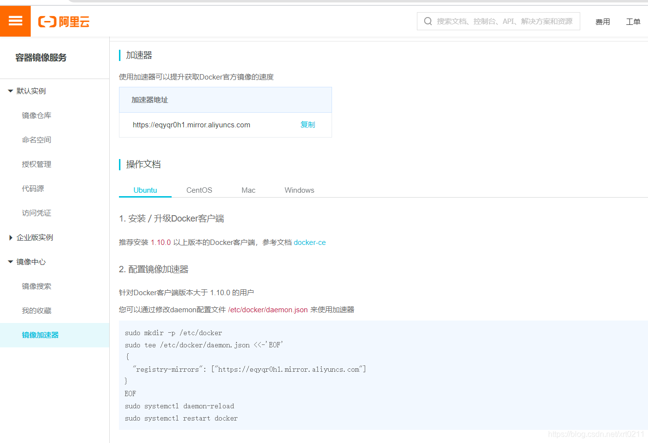Image resolution: width=648 pixels, height=443 pixels.
Task: Open 代码源 in sidebar
Action: coord(33,189)
